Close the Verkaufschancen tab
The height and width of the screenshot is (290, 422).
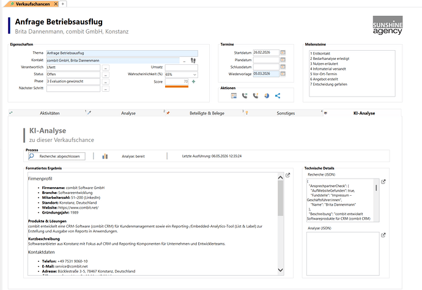click(x=56, y=4)
